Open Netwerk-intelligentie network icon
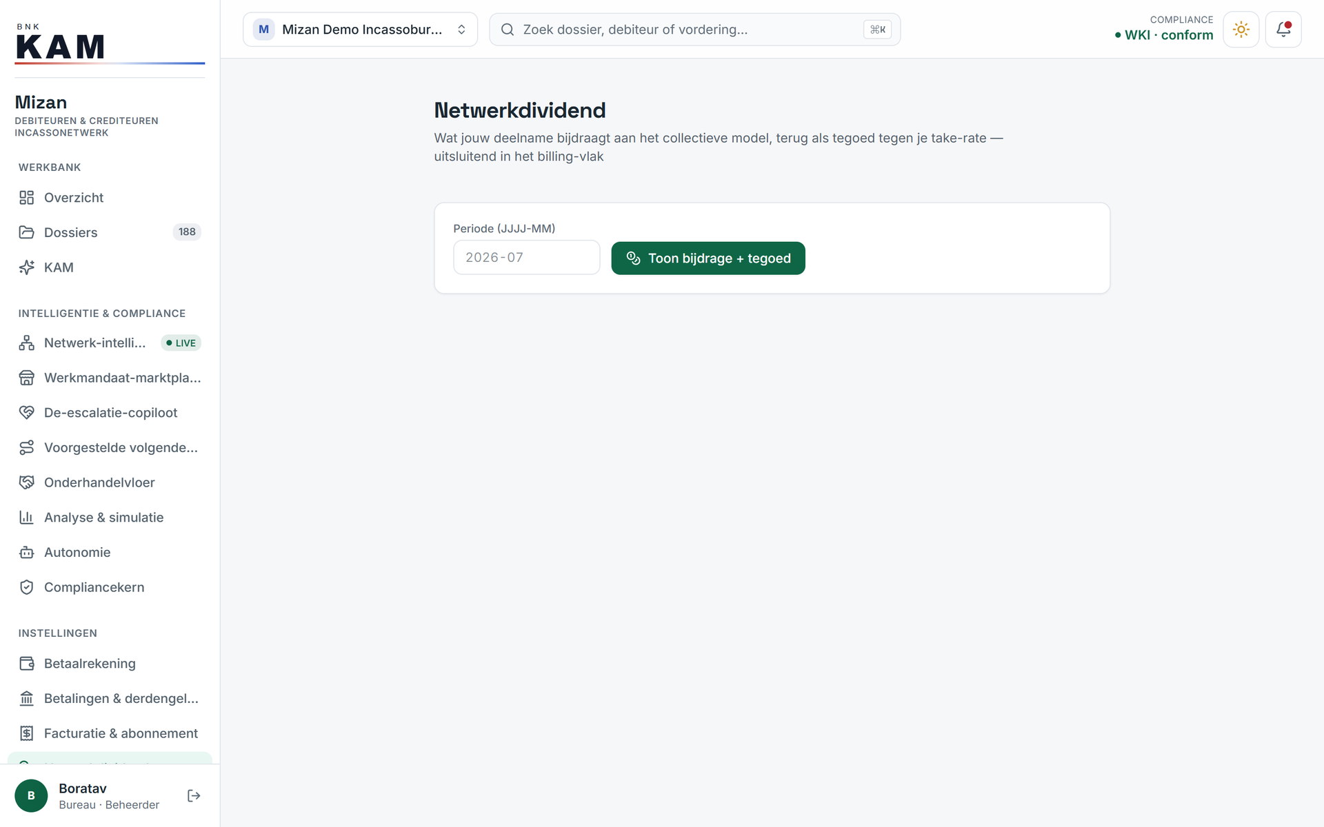 tap(26, 343)
